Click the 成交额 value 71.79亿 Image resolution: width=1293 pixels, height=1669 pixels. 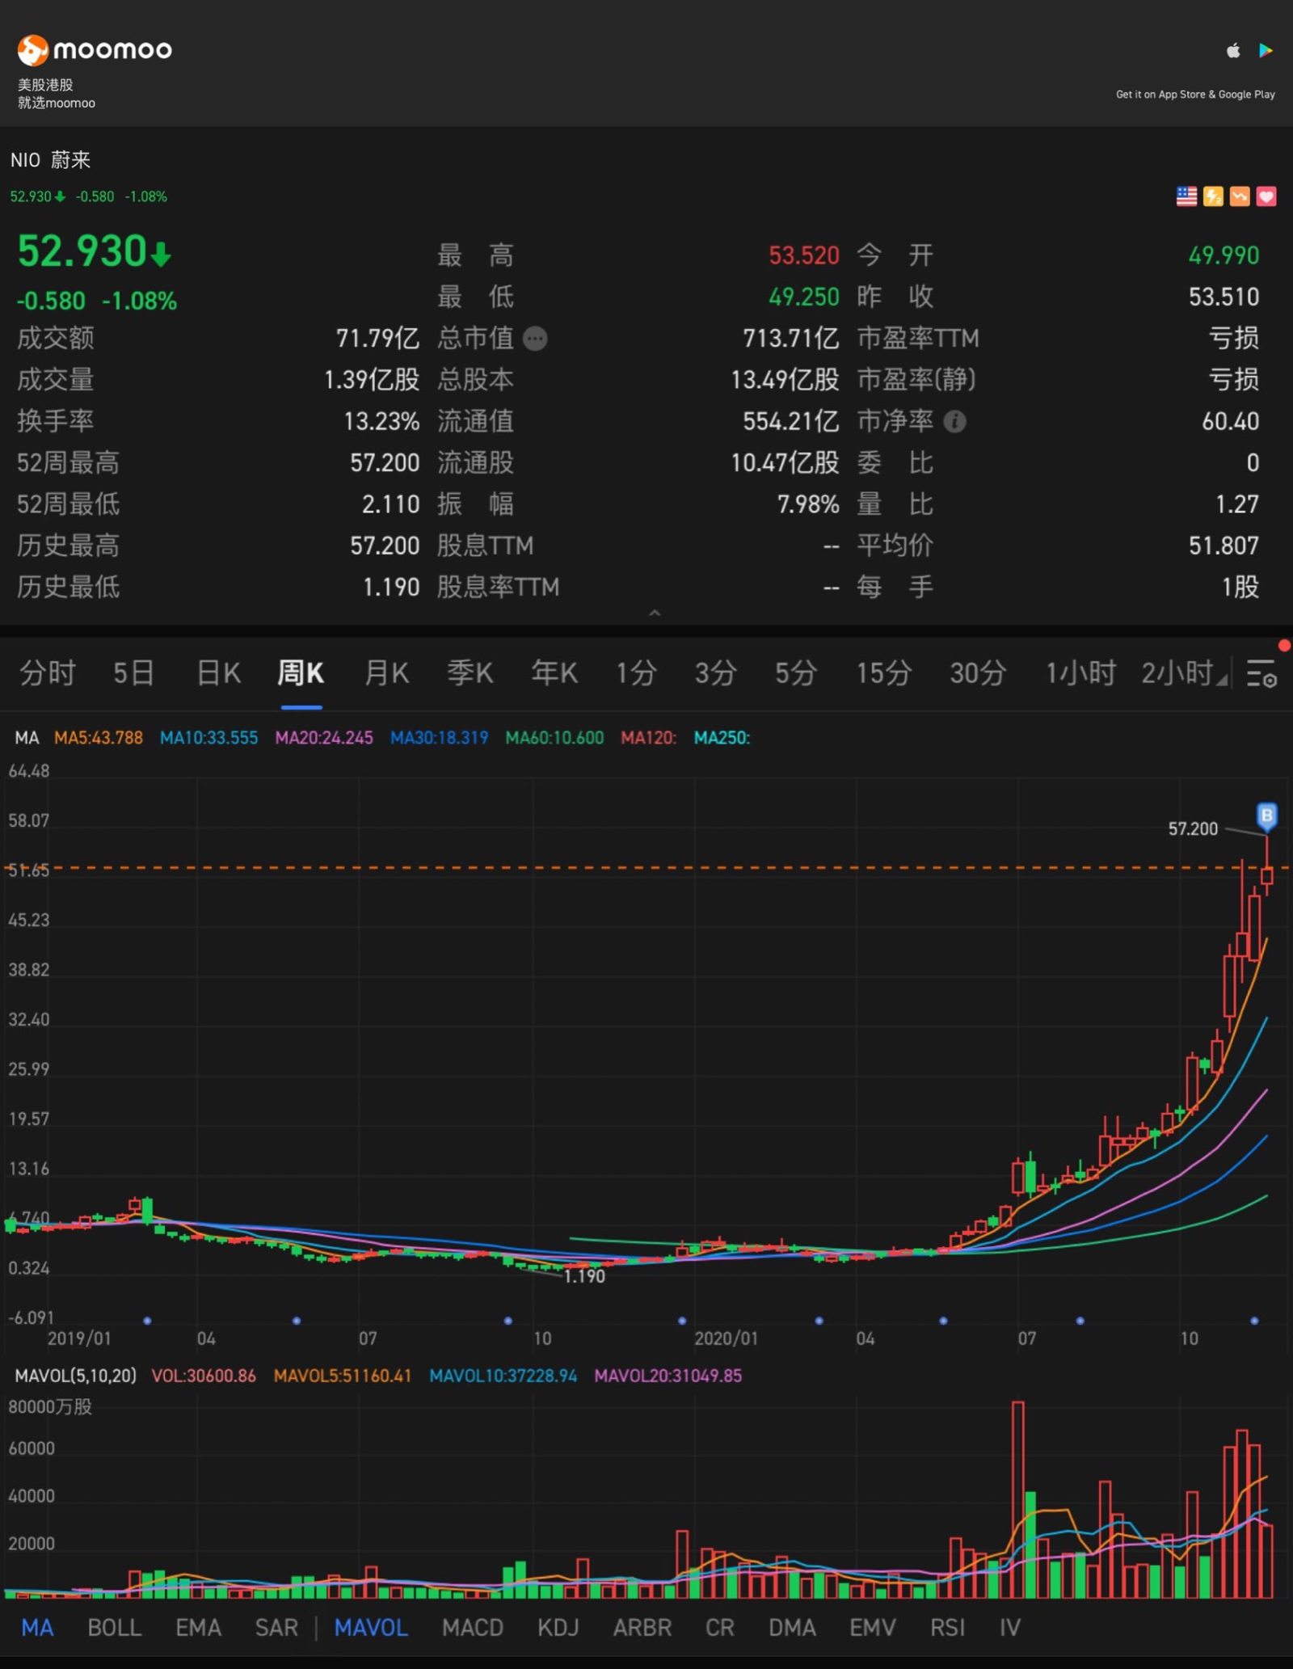click(x=377, y=338)
